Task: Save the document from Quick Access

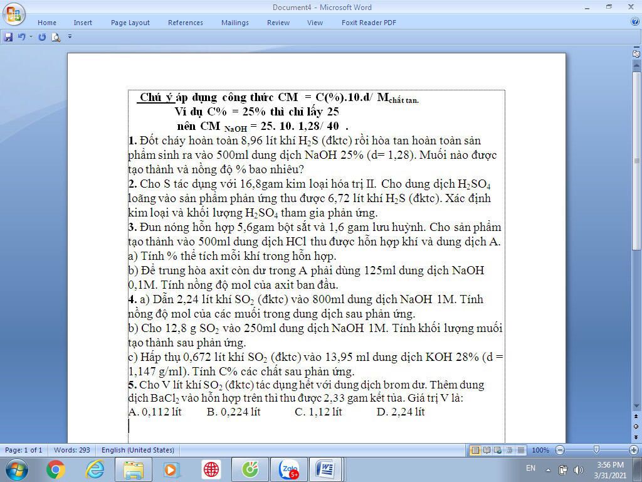Action: pyautogui.click(x=8, y=37)
